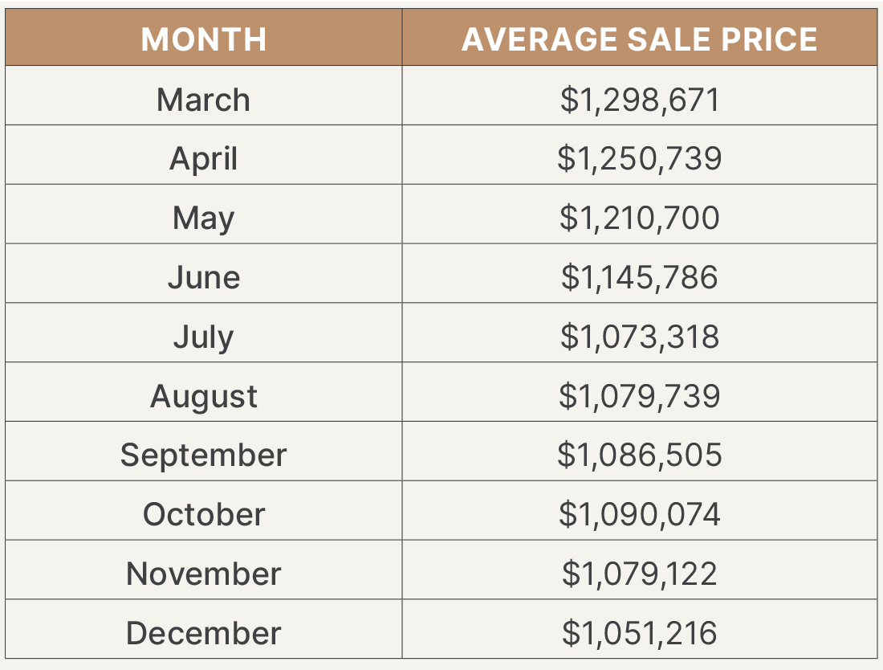The height and width of the screenshot is (670, 883).
Task: Click the $1,090,074 price cell
Action: point(639,514)
